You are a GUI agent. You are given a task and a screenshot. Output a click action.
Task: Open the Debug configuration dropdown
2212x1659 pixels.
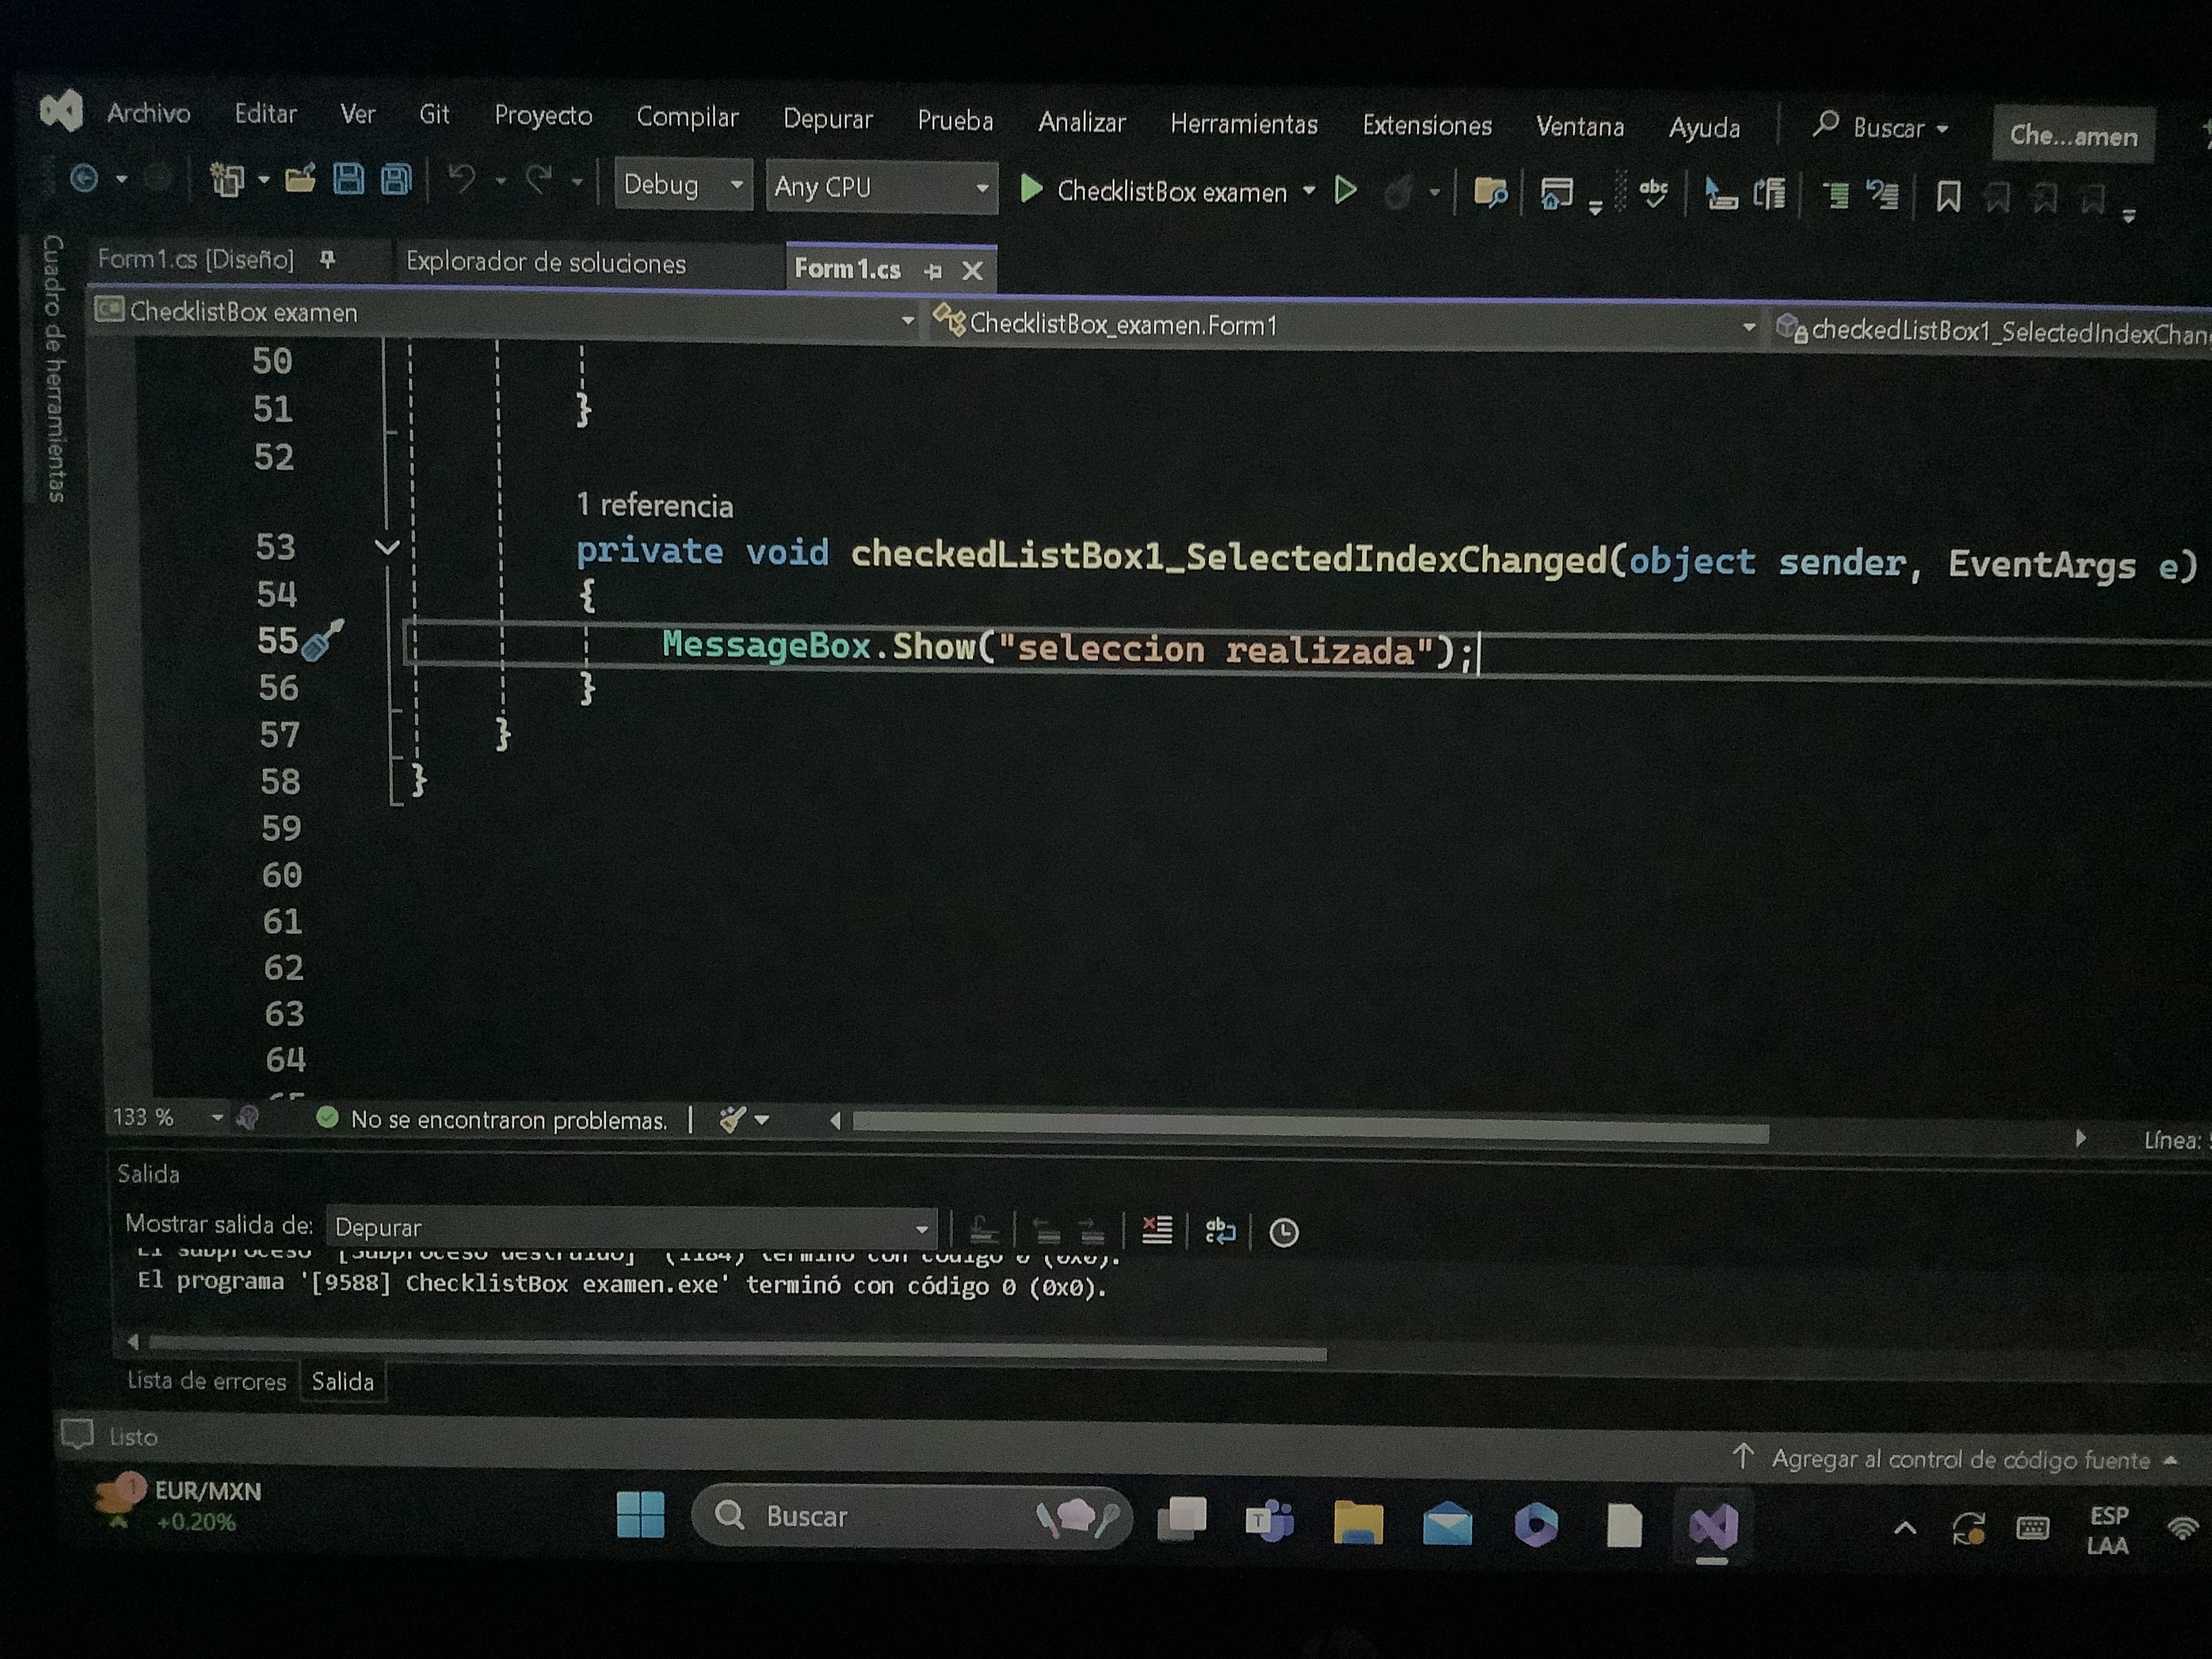click(683, 185)
